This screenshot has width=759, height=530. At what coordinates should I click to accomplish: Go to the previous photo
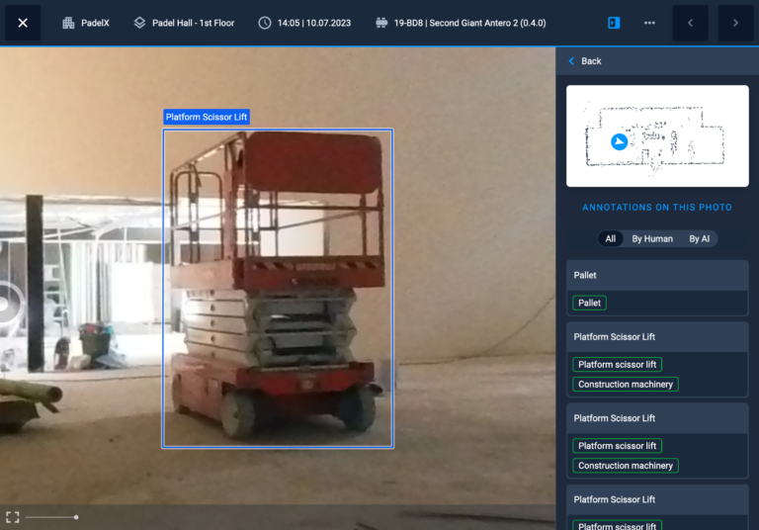tap(690, 23)
